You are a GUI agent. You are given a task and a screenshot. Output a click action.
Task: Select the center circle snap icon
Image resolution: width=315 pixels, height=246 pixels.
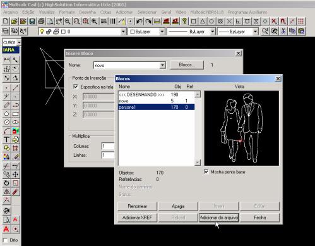tap(211, 22)
